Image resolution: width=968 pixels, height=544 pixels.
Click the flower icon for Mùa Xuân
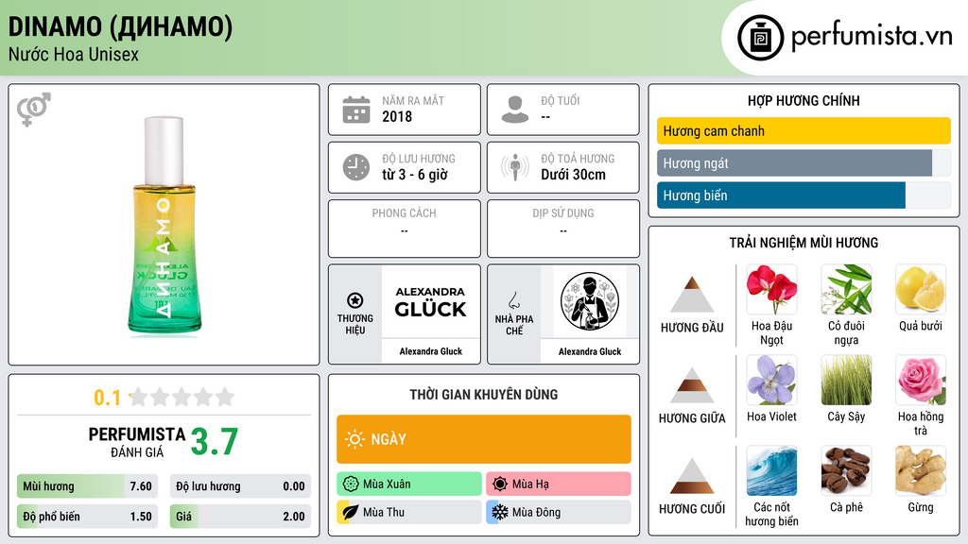350,484
